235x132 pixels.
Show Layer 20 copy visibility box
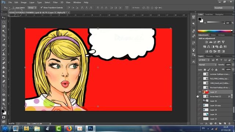coord(200,105)
